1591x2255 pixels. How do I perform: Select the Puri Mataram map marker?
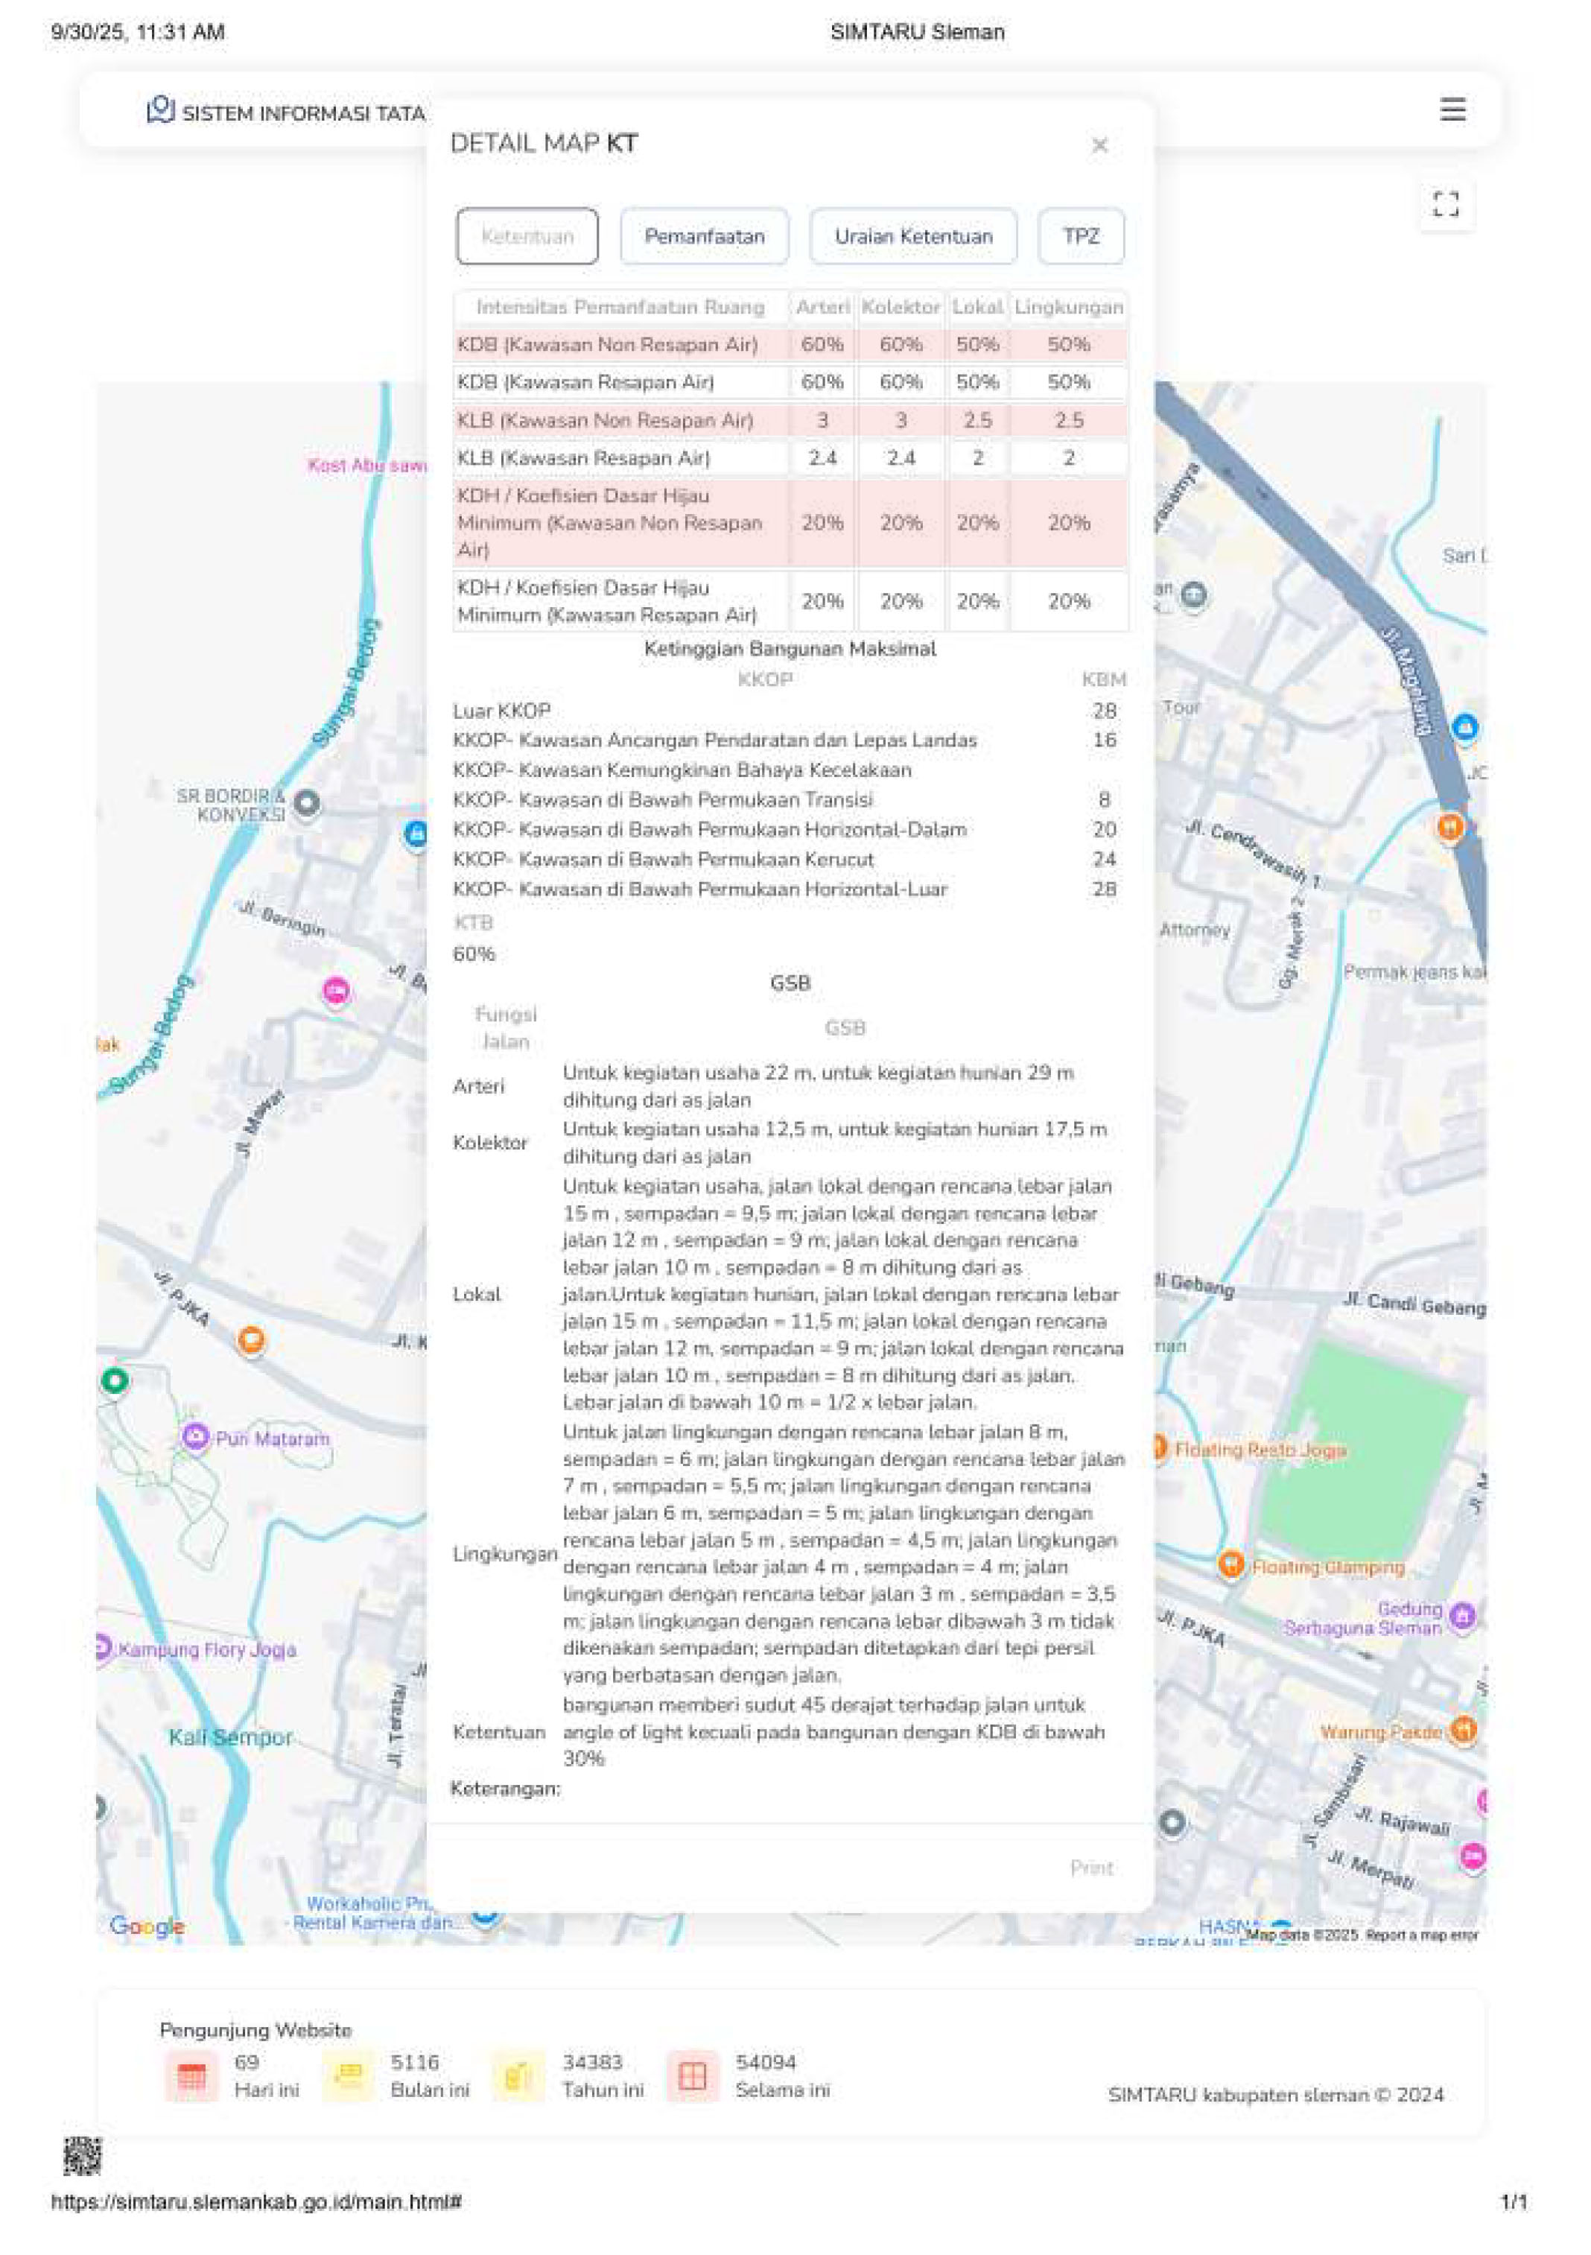[x=195, y=1437]
